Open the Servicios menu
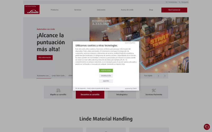Screen dimensions: 212x132 click(x=78, y=10)
